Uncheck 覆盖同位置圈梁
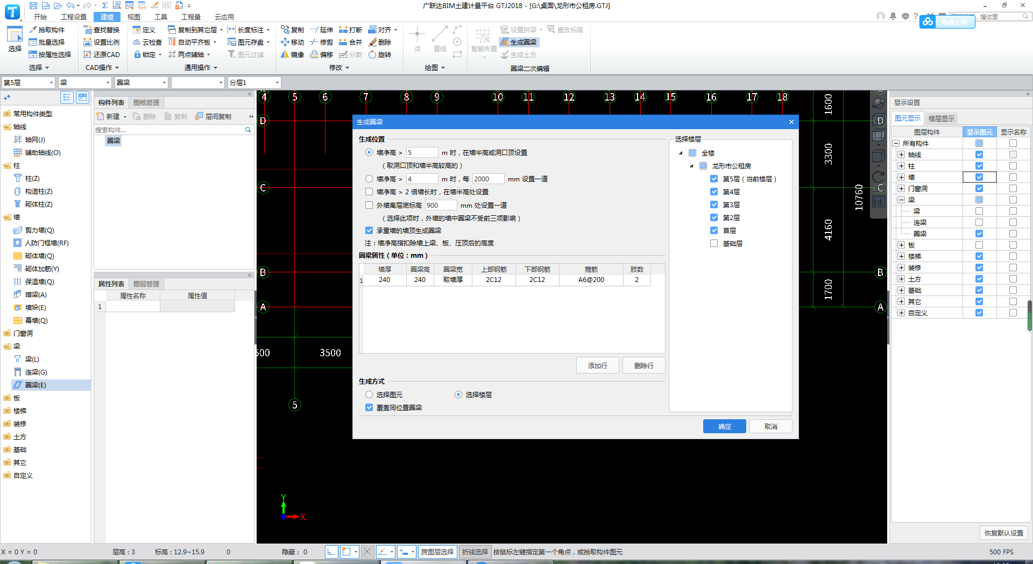The image size is (1033, 564). pyautogui.click(x=369, y=407)
